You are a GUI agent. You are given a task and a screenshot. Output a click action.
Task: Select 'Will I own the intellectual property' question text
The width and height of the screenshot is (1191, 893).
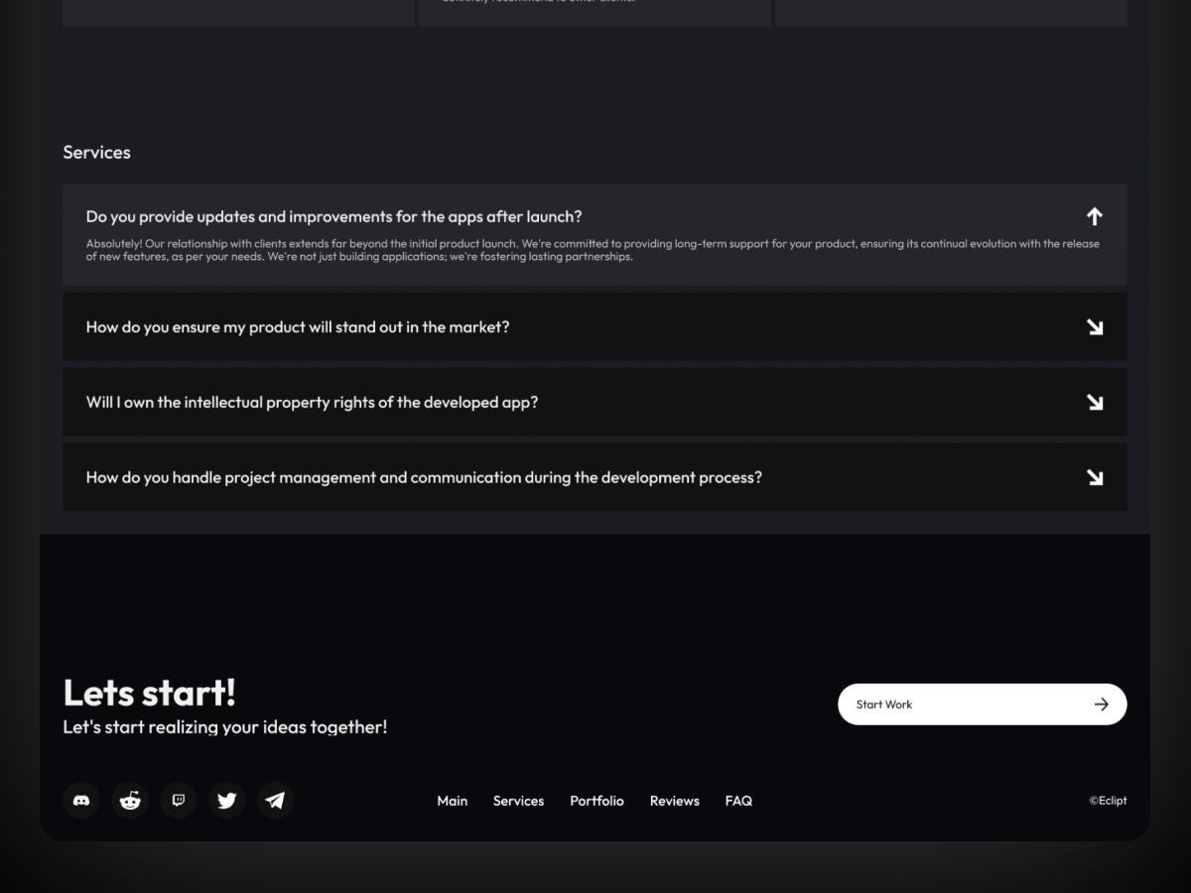click(312, 403)
